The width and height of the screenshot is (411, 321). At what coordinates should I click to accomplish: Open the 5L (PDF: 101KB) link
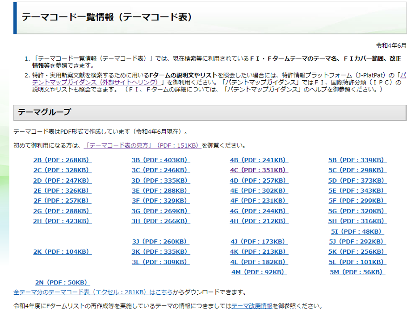tap(357, 262)
